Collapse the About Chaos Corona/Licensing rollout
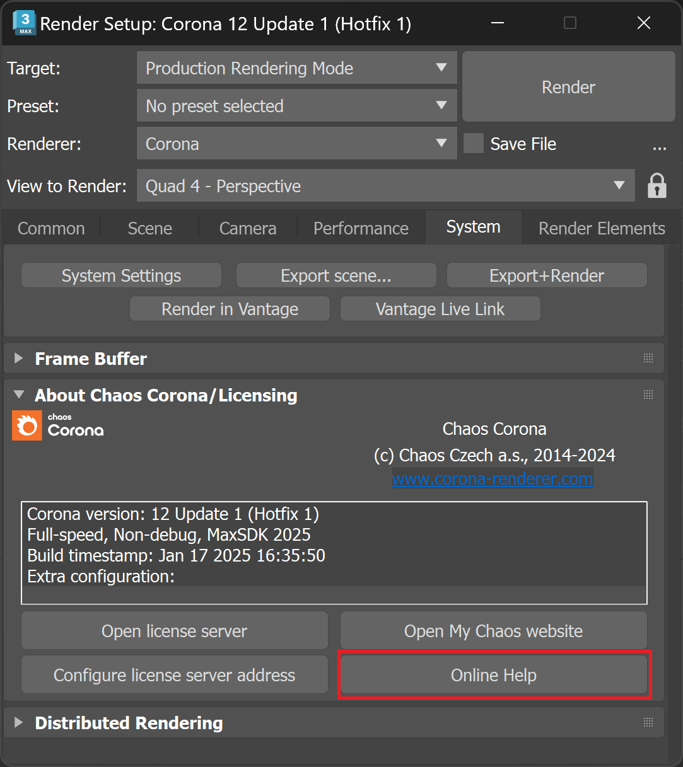 (x=19, y=395)
